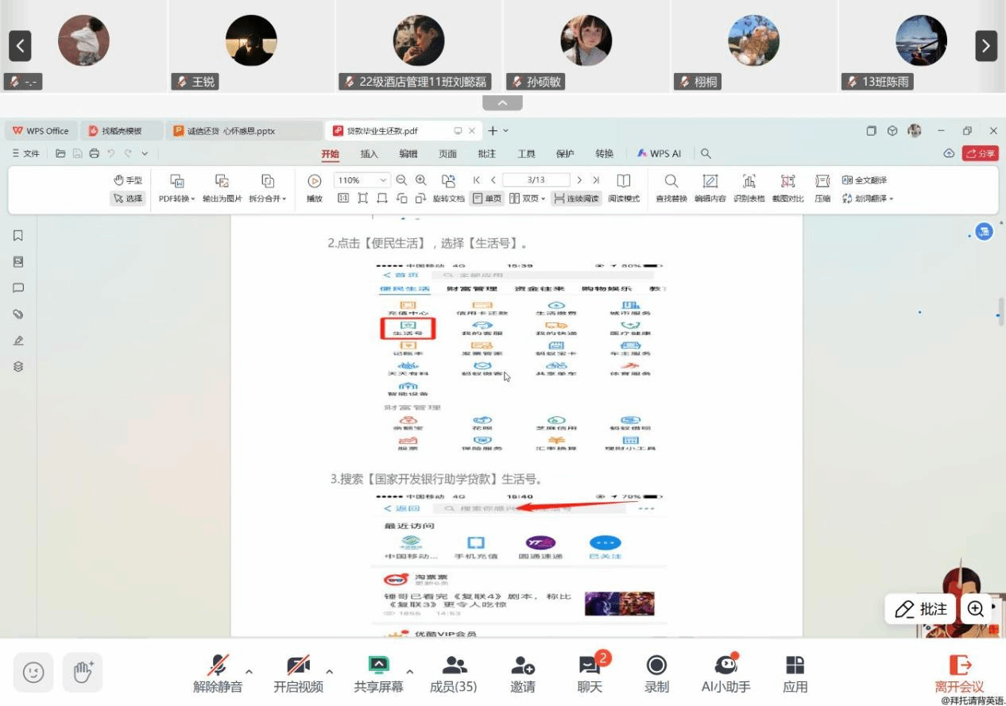
Task: Unmute microphone with 解除静音
Action: (x=218, y=672)
